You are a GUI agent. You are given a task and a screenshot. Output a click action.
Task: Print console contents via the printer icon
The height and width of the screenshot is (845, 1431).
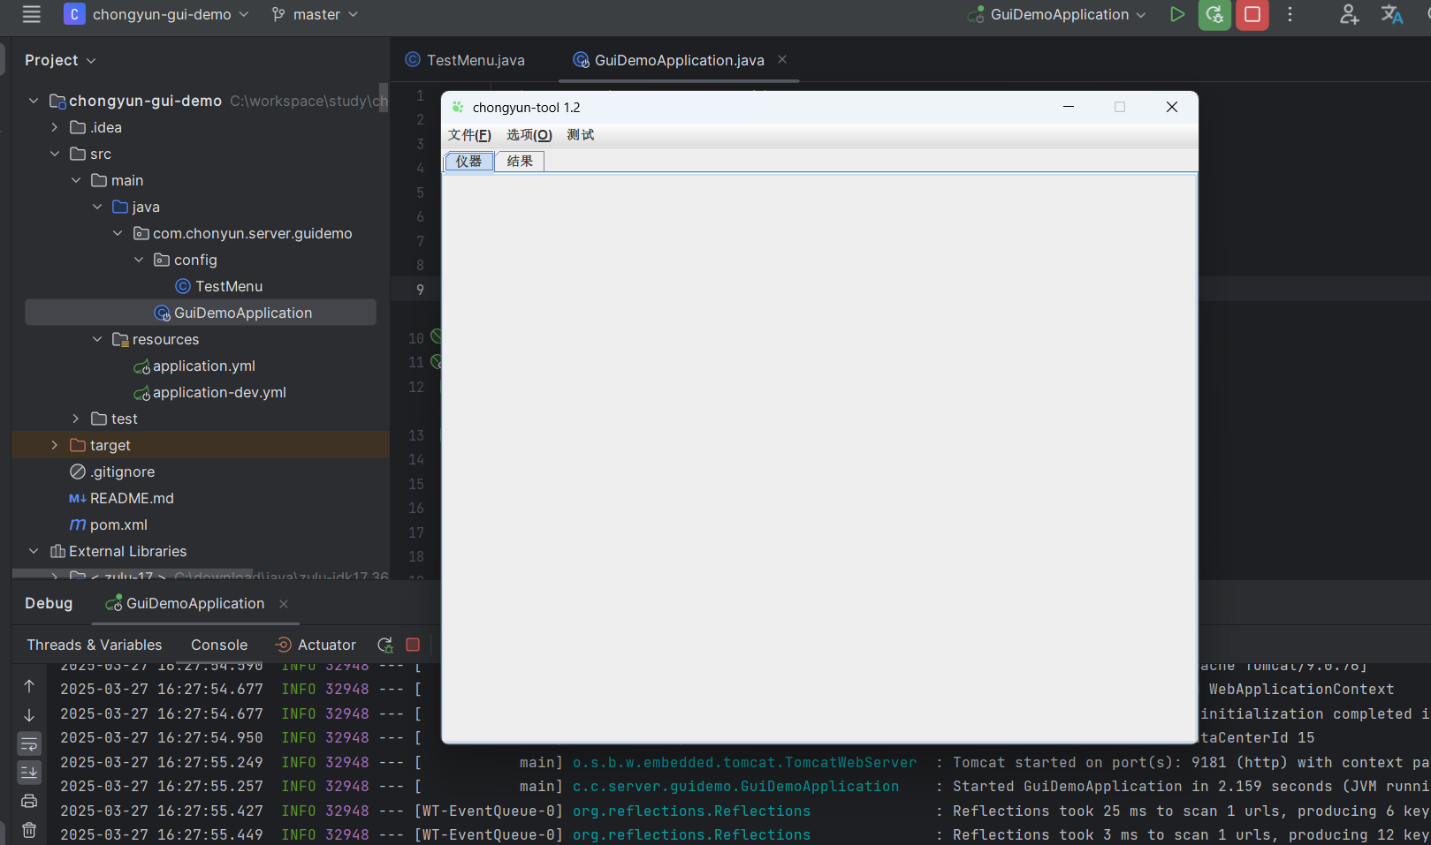[x=29, y=801]
